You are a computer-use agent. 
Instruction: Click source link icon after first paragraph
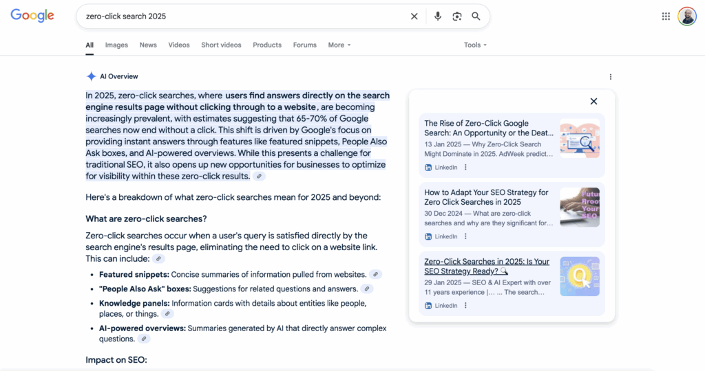pyautogui.click(x=259, y=177)
